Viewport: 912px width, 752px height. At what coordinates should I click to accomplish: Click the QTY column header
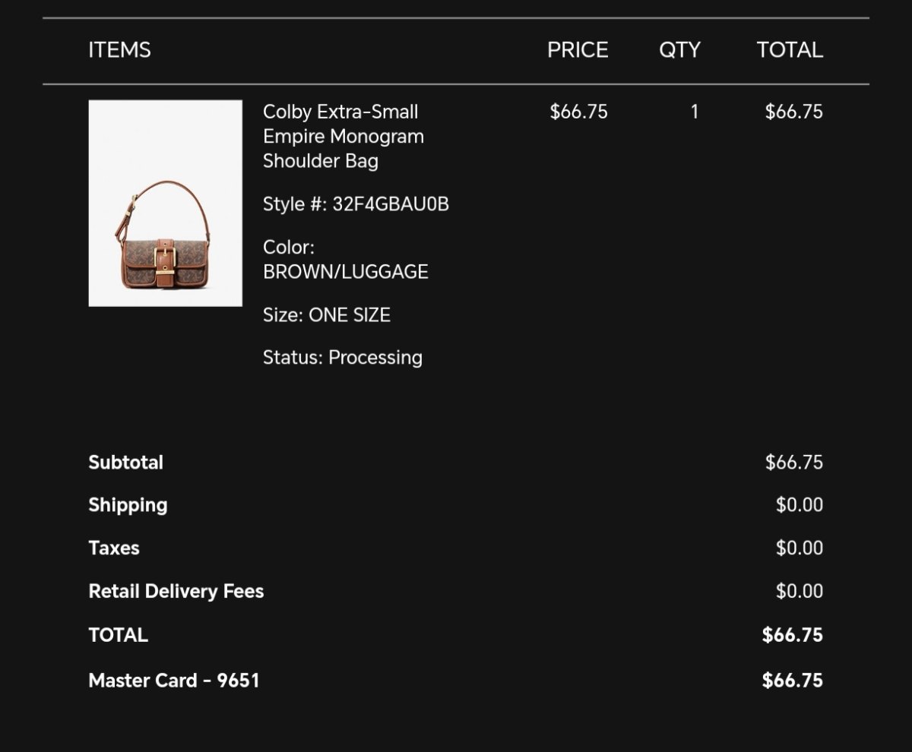tap(679, 50)
